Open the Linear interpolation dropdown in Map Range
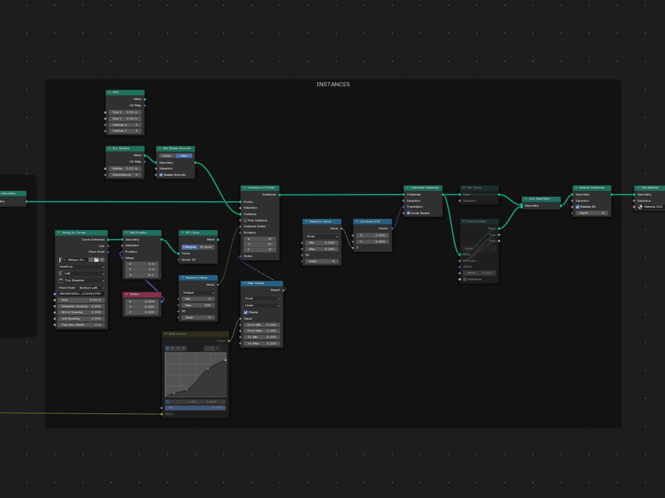 pos(261,305)
